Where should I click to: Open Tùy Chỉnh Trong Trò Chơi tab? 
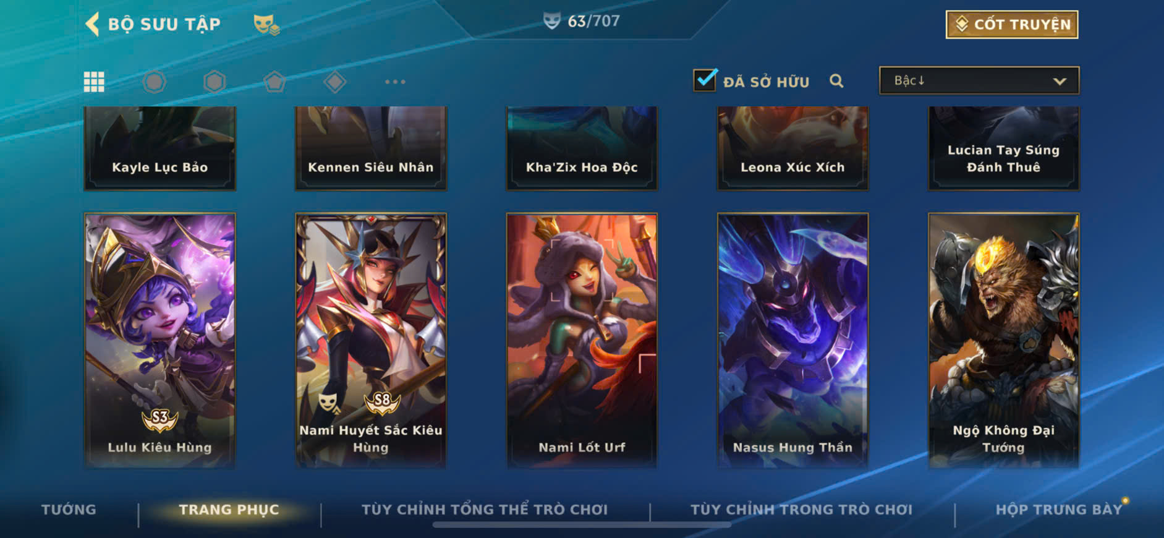click(x=801, y=510)
